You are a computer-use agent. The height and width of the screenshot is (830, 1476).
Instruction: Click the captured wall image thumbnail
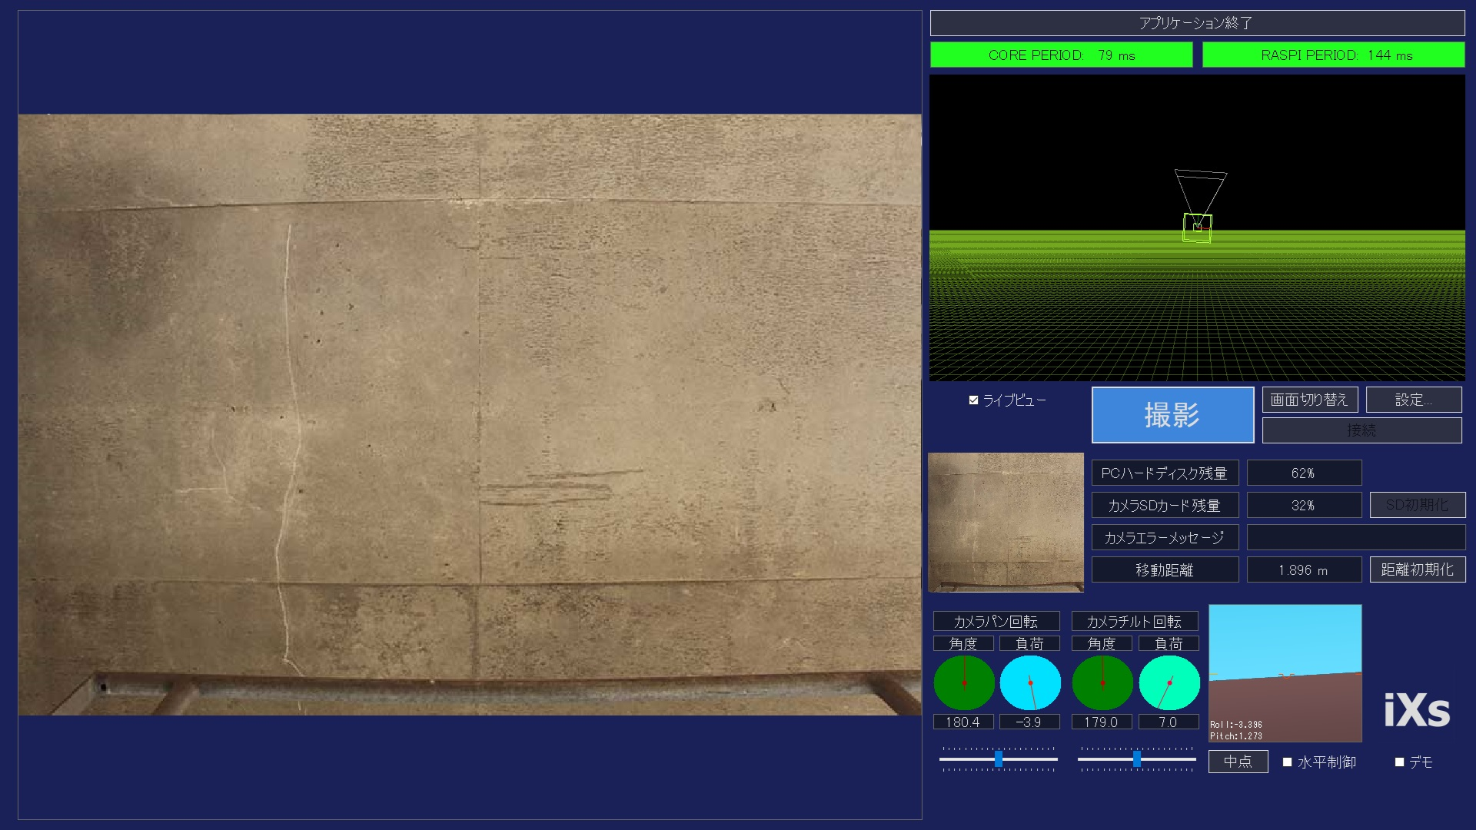(1006, 523)
